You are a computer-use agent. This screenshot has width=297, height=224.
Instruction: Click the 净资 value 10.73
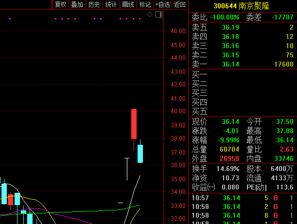tap(230, 178)
